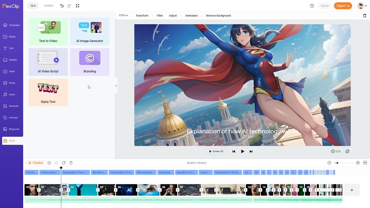
Task: Click the Untitled project name field
Action: click(x=48, y=6)
